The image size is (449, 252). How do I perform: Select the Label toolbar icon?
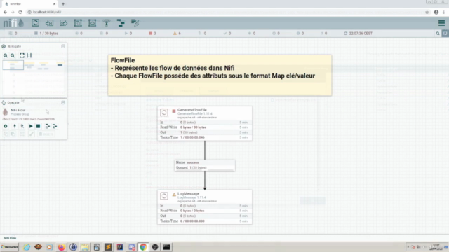[135, 23]
